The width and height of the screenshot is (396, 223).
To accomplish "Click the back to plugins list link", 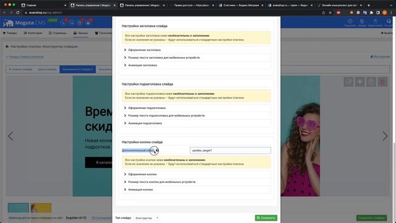I will (25, 57).
